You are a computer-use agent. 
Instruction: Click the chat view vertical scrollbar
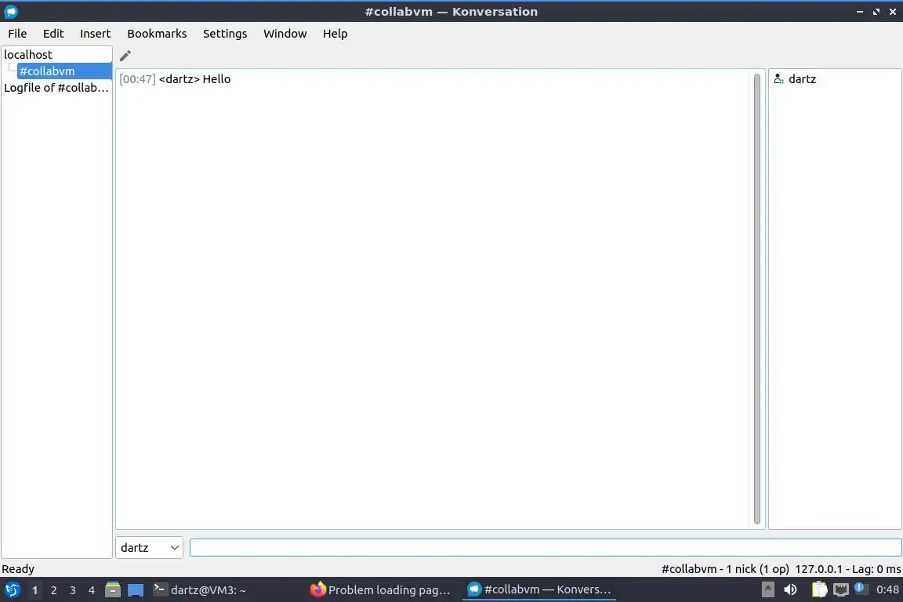pos(756,299)
